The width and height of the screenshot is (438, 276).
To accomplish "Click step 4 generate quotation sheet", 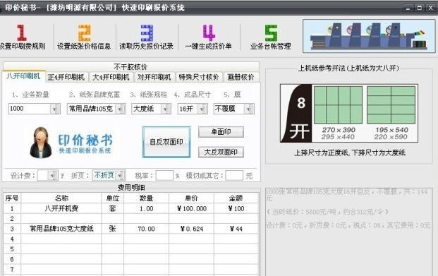I will 208,37.
